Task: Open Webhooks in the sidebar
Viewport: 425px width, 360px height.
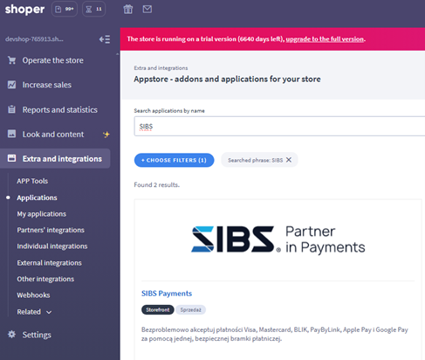Action: pyautogui.click(x=33, y=295)
